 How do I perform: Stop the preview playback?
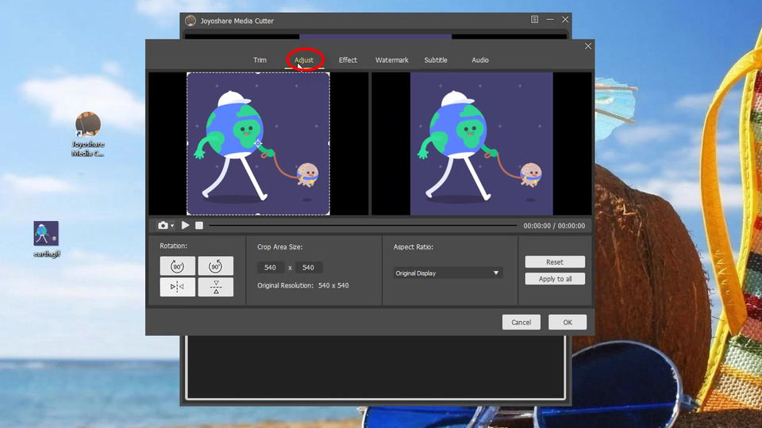[x=199, y=225]
